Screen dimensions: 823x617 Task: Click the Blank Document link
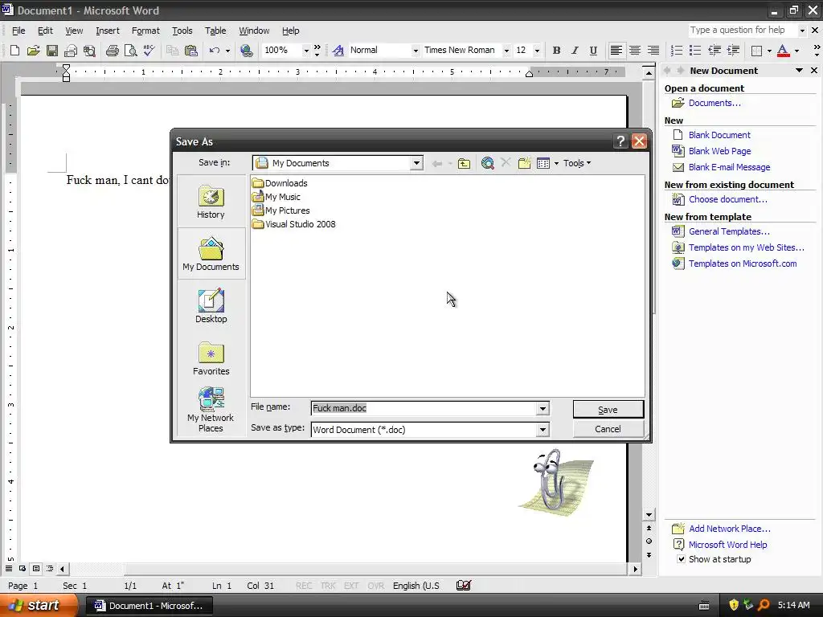(719, 135)
